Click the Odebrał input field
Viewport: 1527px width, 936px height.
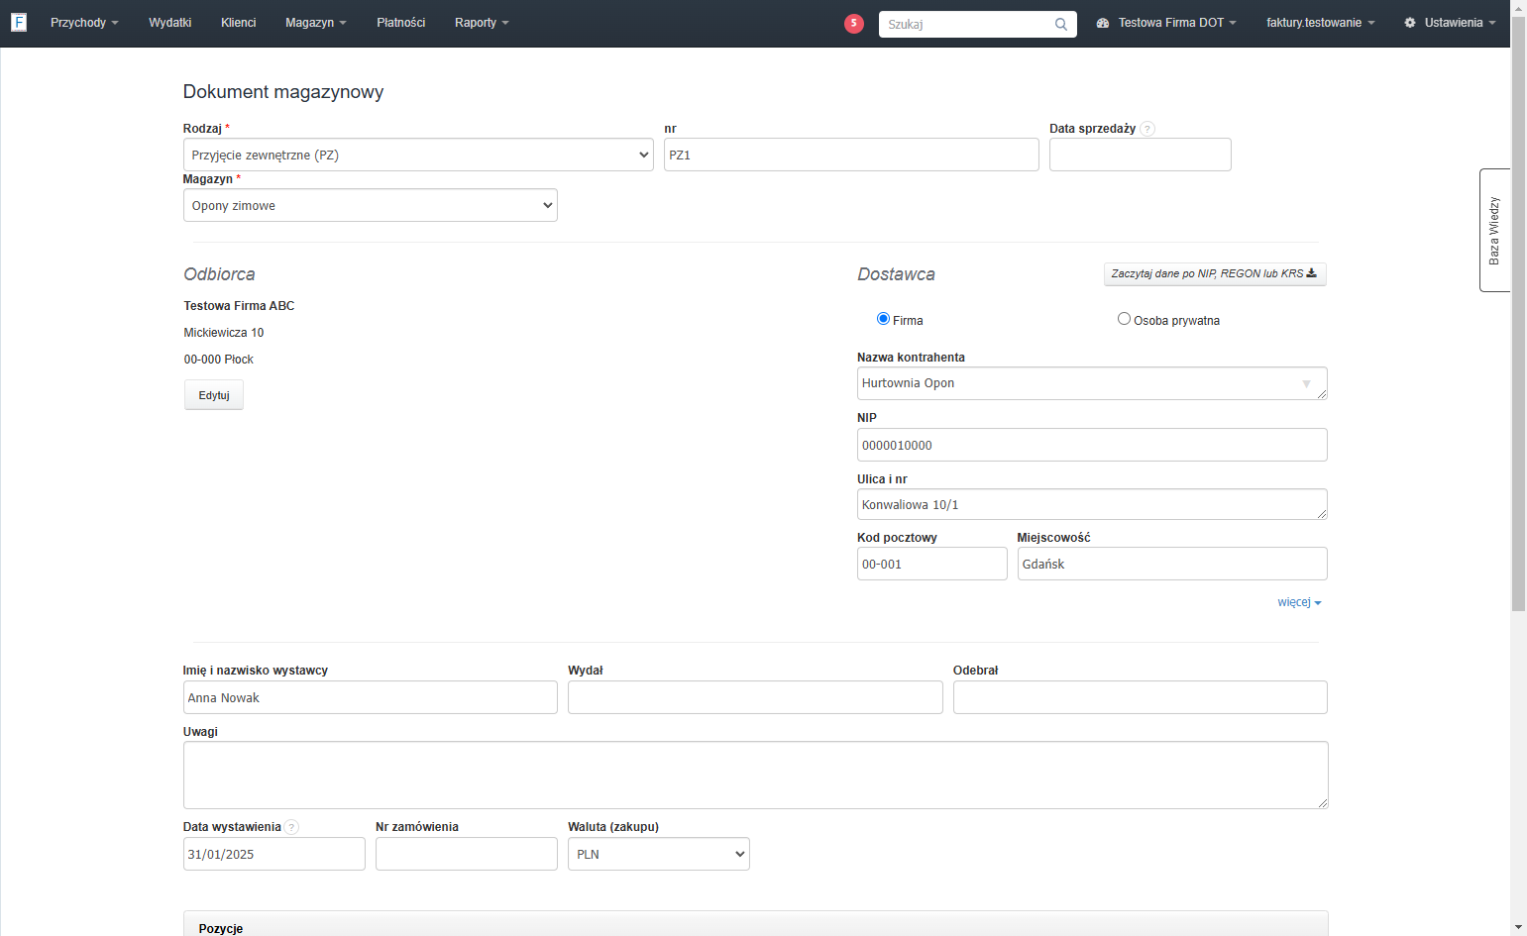[1141, 697]
